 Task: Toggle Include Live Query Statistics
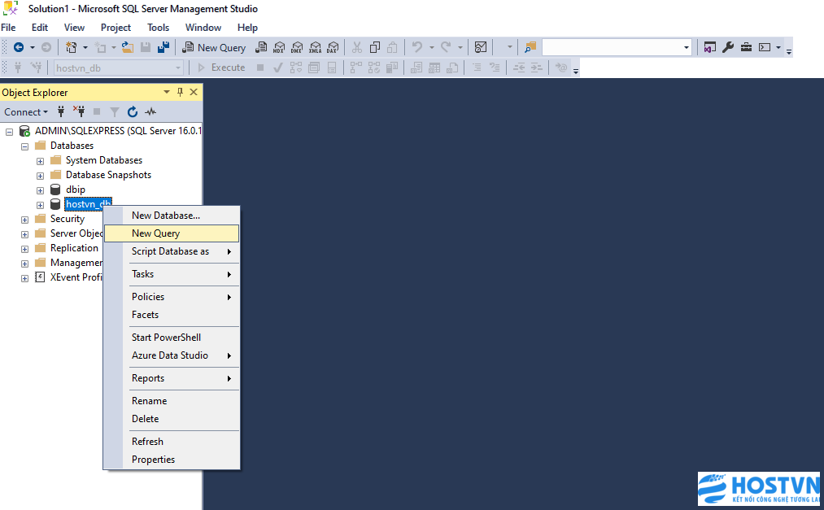point(373,68)
